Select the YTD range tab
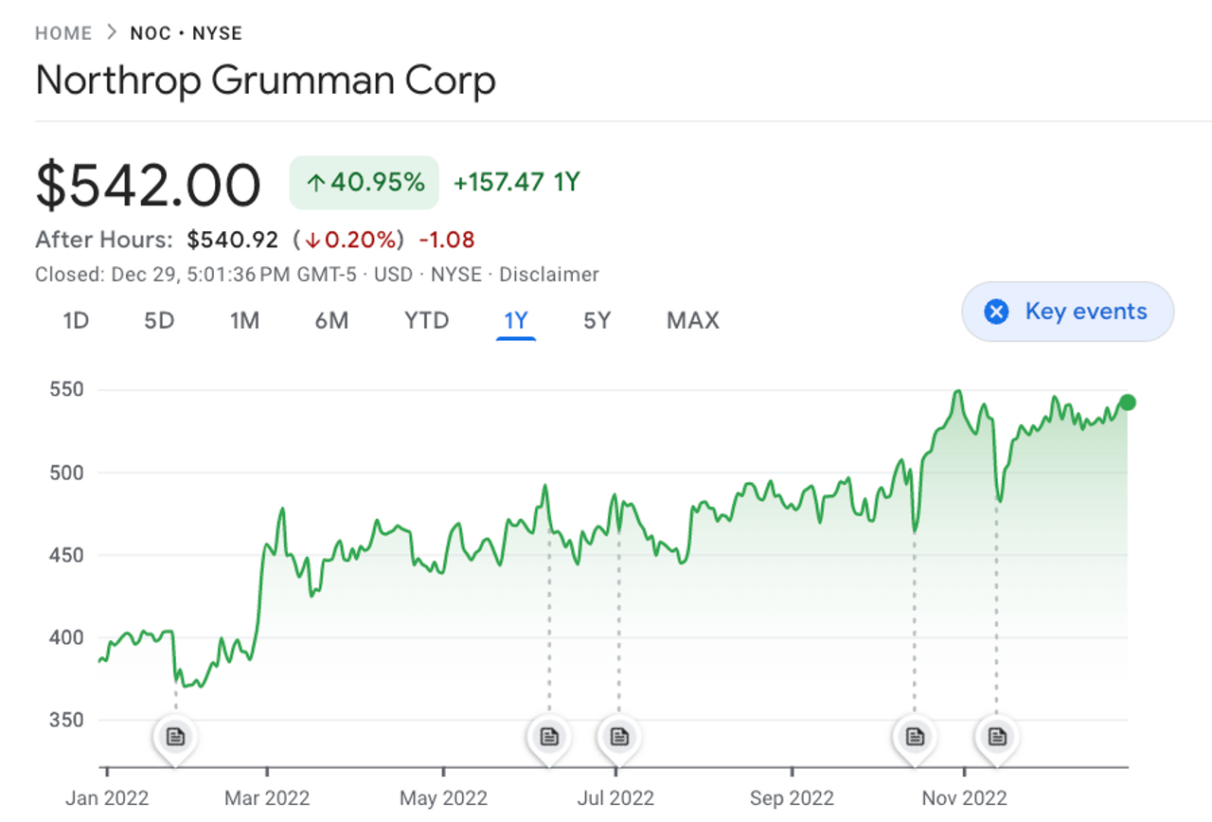The width and height of the screenshot is (1212, 822). [426, 321]
